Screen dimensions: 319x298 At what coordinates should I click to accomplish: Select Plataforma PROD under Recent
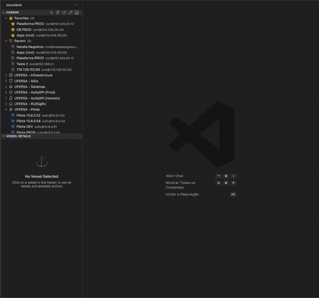point(41,58)
